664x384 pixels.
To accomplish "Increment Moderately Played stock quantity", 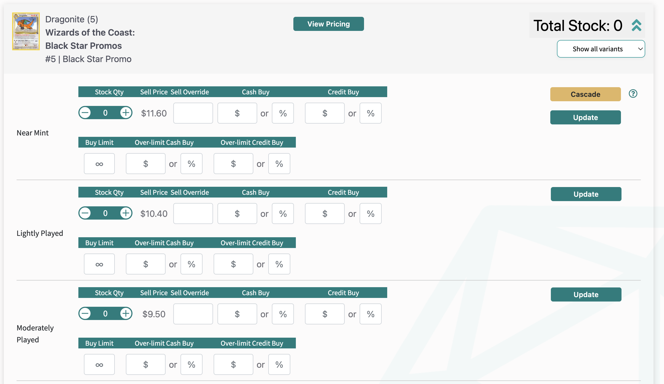I will 126,314.
